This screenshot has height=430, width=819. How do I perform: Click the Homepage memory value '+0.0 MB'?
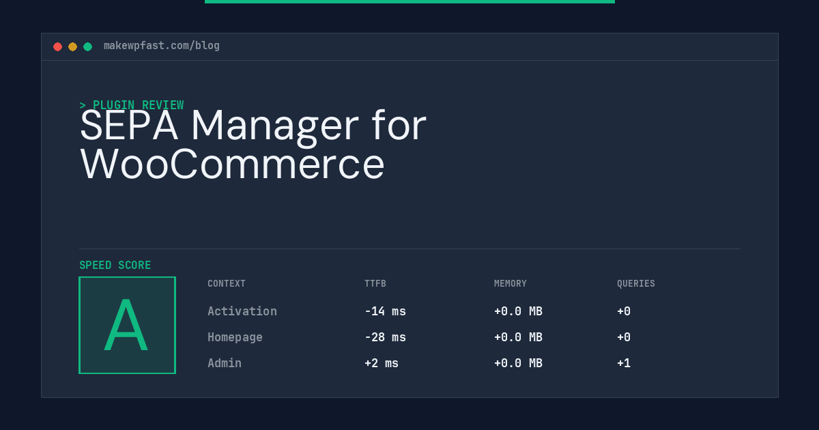pyautogui.click(x=518, y=337)
